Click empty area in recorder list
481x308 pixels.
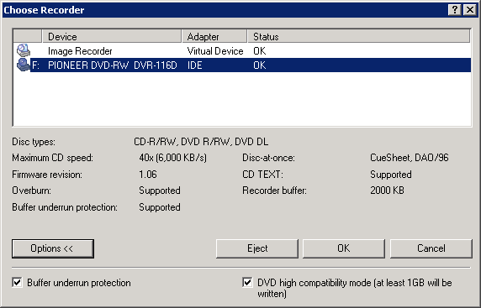pyautogui.click(x=242, y=99)
